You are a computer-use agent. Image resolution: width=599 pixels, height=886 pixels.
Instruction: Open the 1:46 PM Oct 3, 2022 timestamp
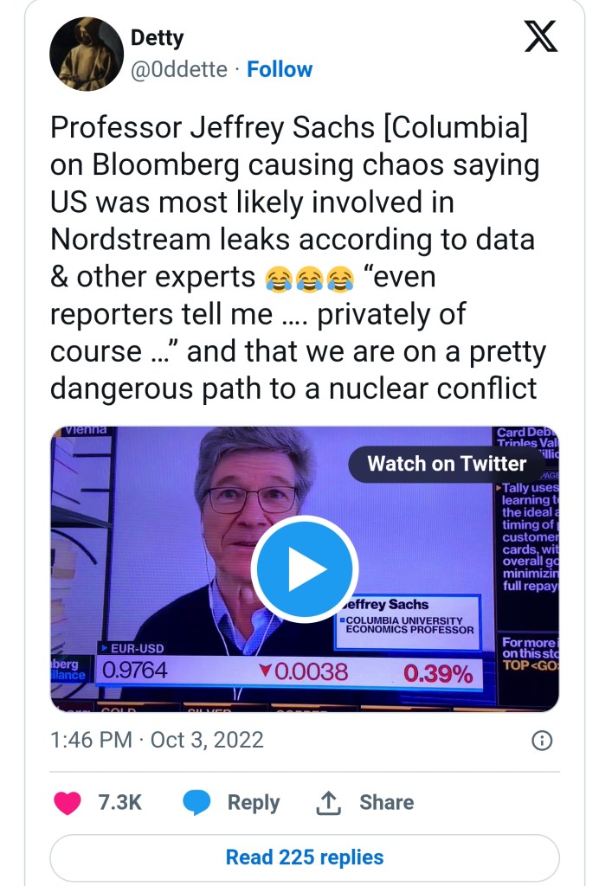(x=157, y=741)
